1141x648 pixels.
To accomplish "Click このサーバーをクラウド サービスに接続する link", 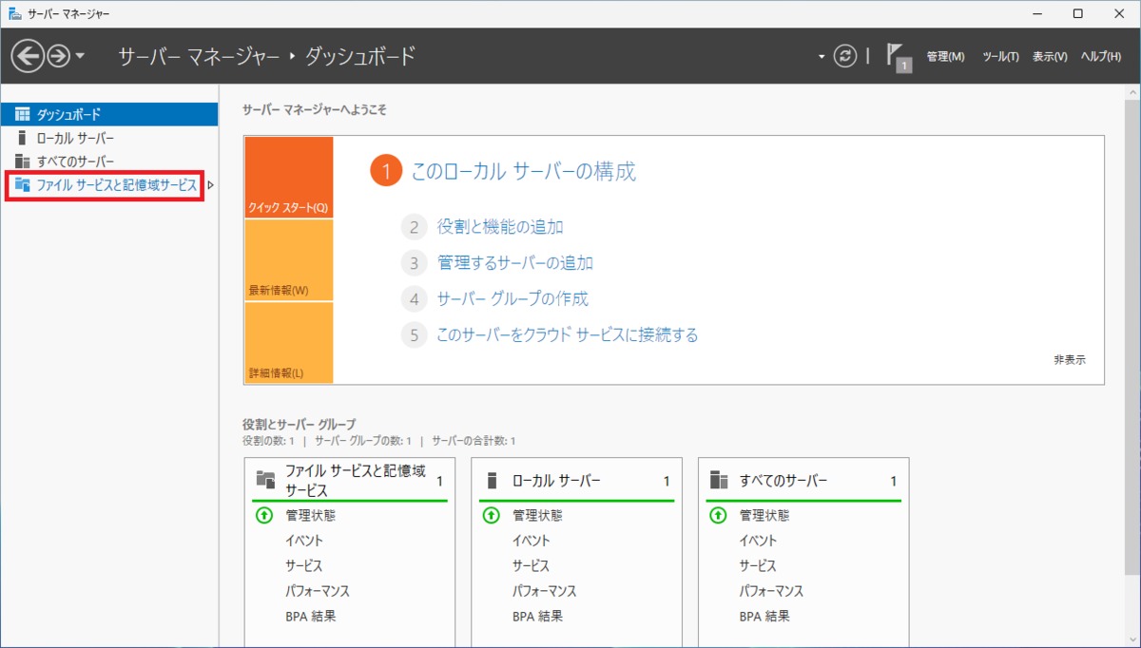I will tap(567, 335).
